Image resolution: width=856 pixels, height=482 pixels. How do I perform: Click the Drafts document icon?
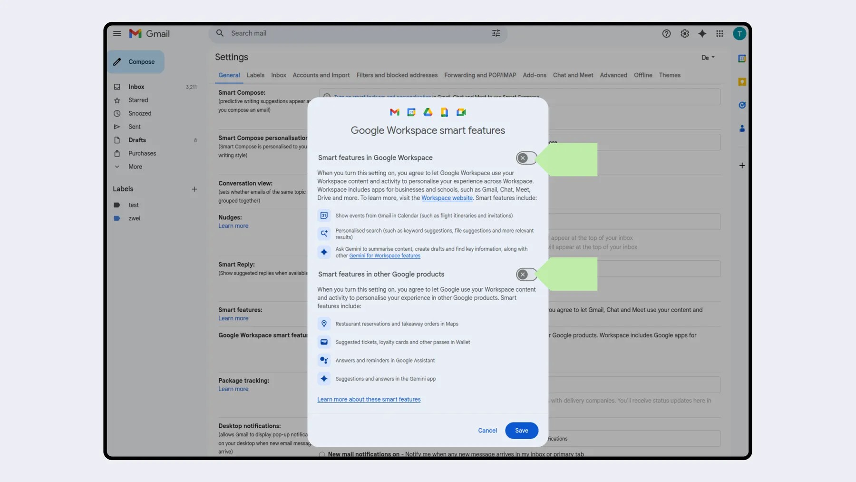point(117,140)
